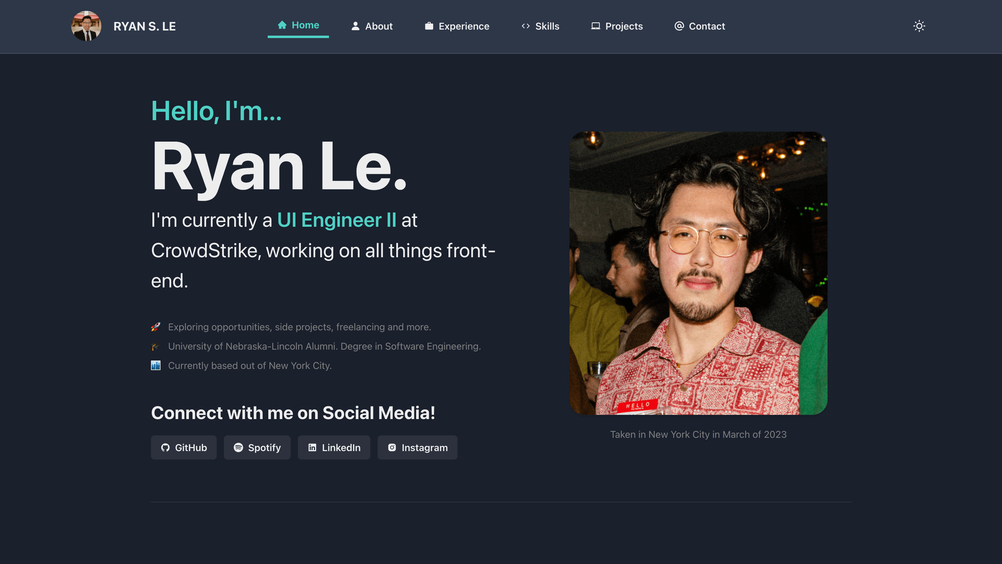1002x564 pixels.
Task: Open the Experience navigation tab
Action: (457, 26)
